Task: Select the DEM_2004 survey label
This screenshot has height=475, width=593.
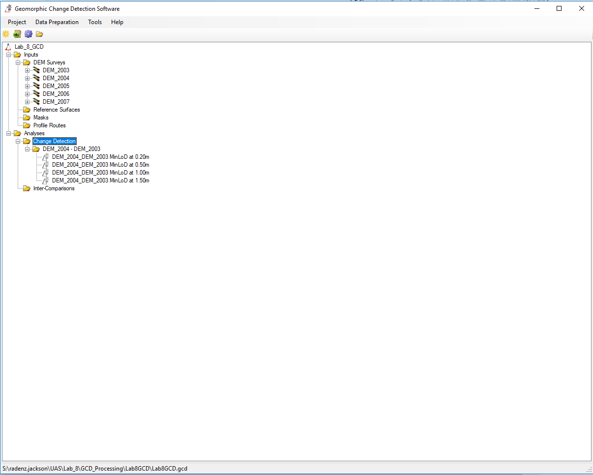Action: click(56, 78)
